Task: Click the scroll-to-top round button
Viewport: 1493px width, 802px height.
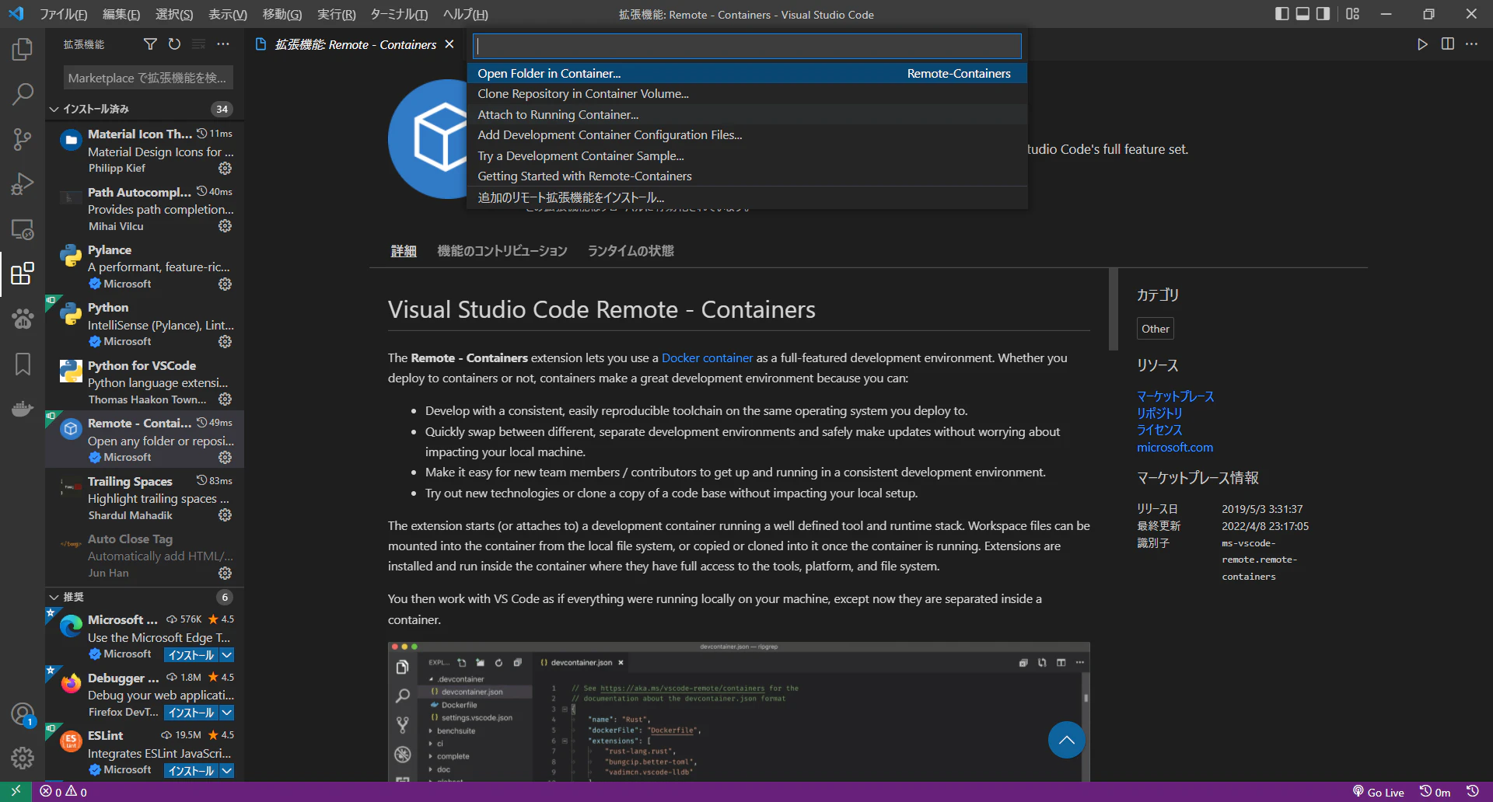Action: click(x=1066, y=740)
